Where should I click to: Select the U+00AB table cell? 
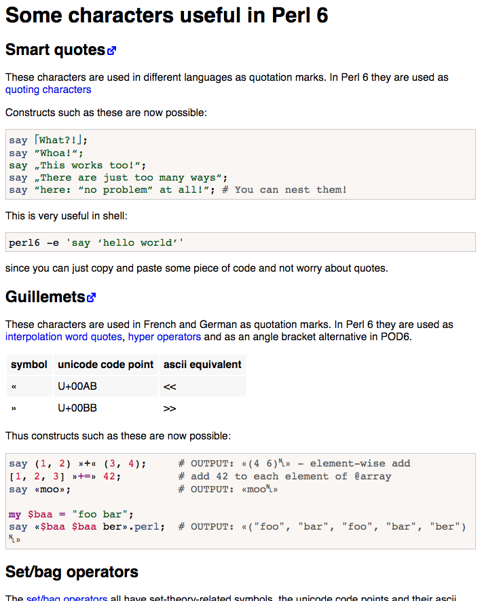click(77, 387)
